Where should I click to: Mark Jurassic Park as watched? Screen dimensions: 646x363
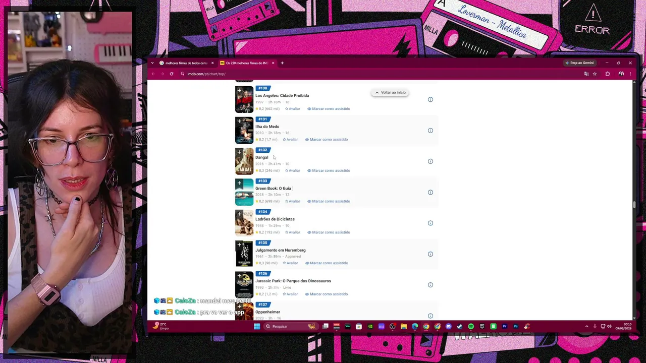tap(327, 294)
